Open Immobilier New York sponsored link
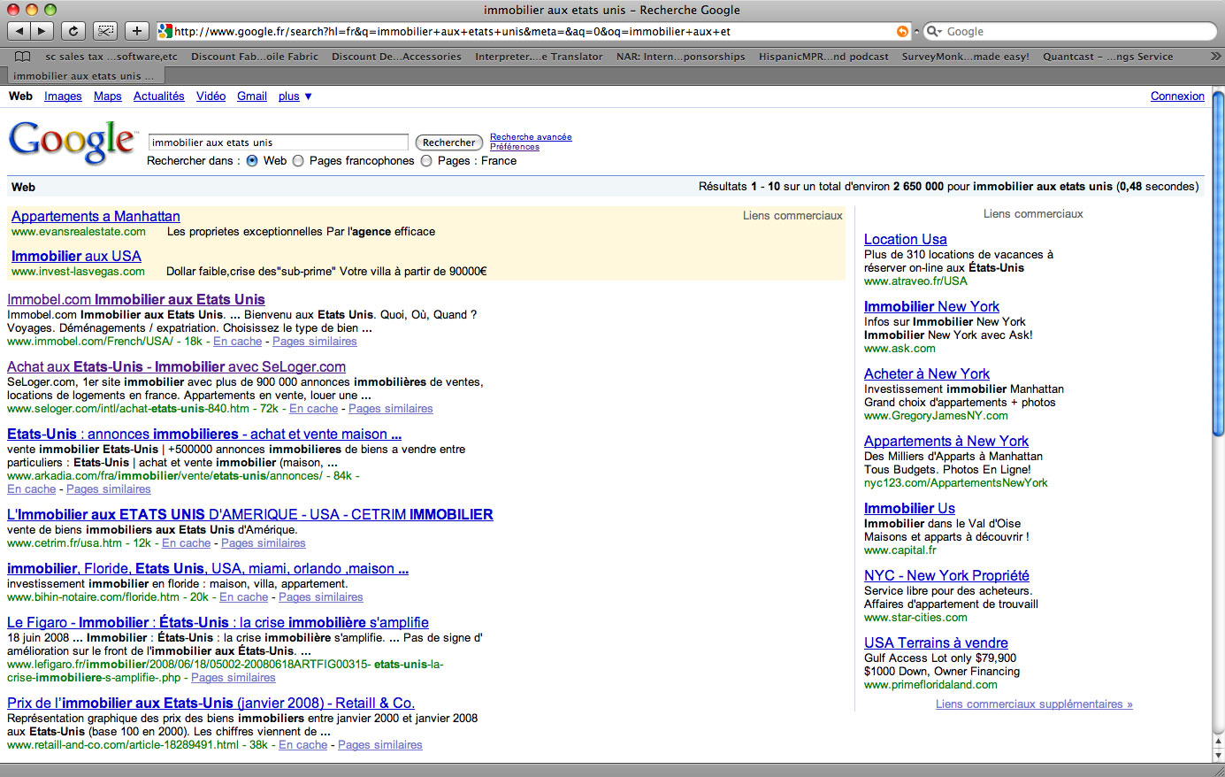This screenshot has height=777, width=1225. (x=931, y=307)
